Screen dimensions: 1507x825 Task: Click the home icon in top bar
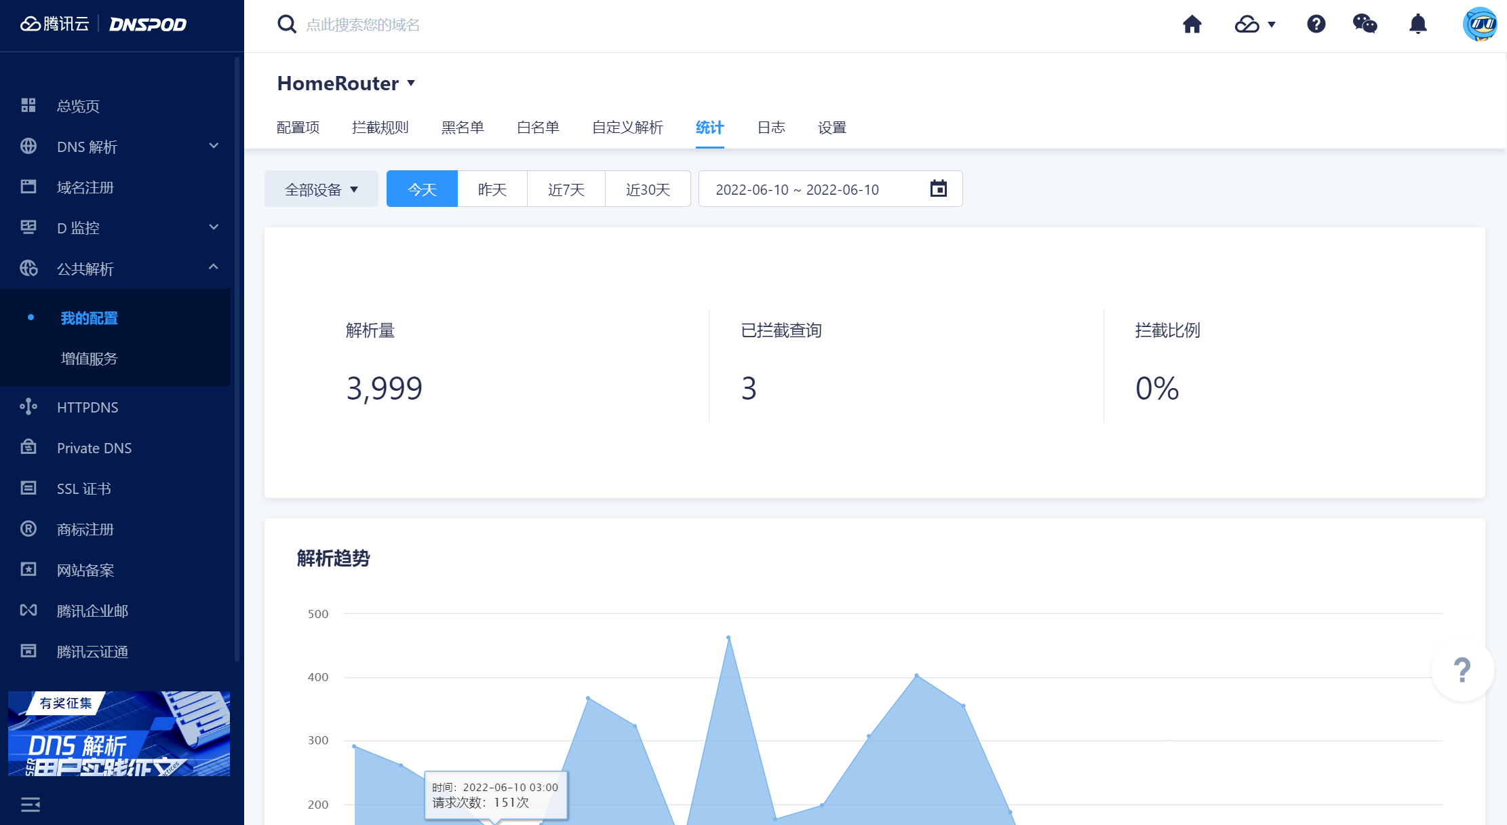pos(1192,24)
